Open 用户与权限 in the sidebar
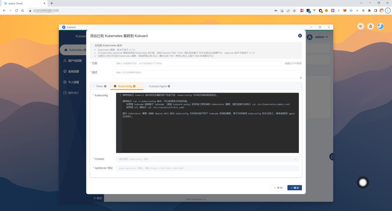The width and height of the screenshot is (392, 211). [73, 61]
